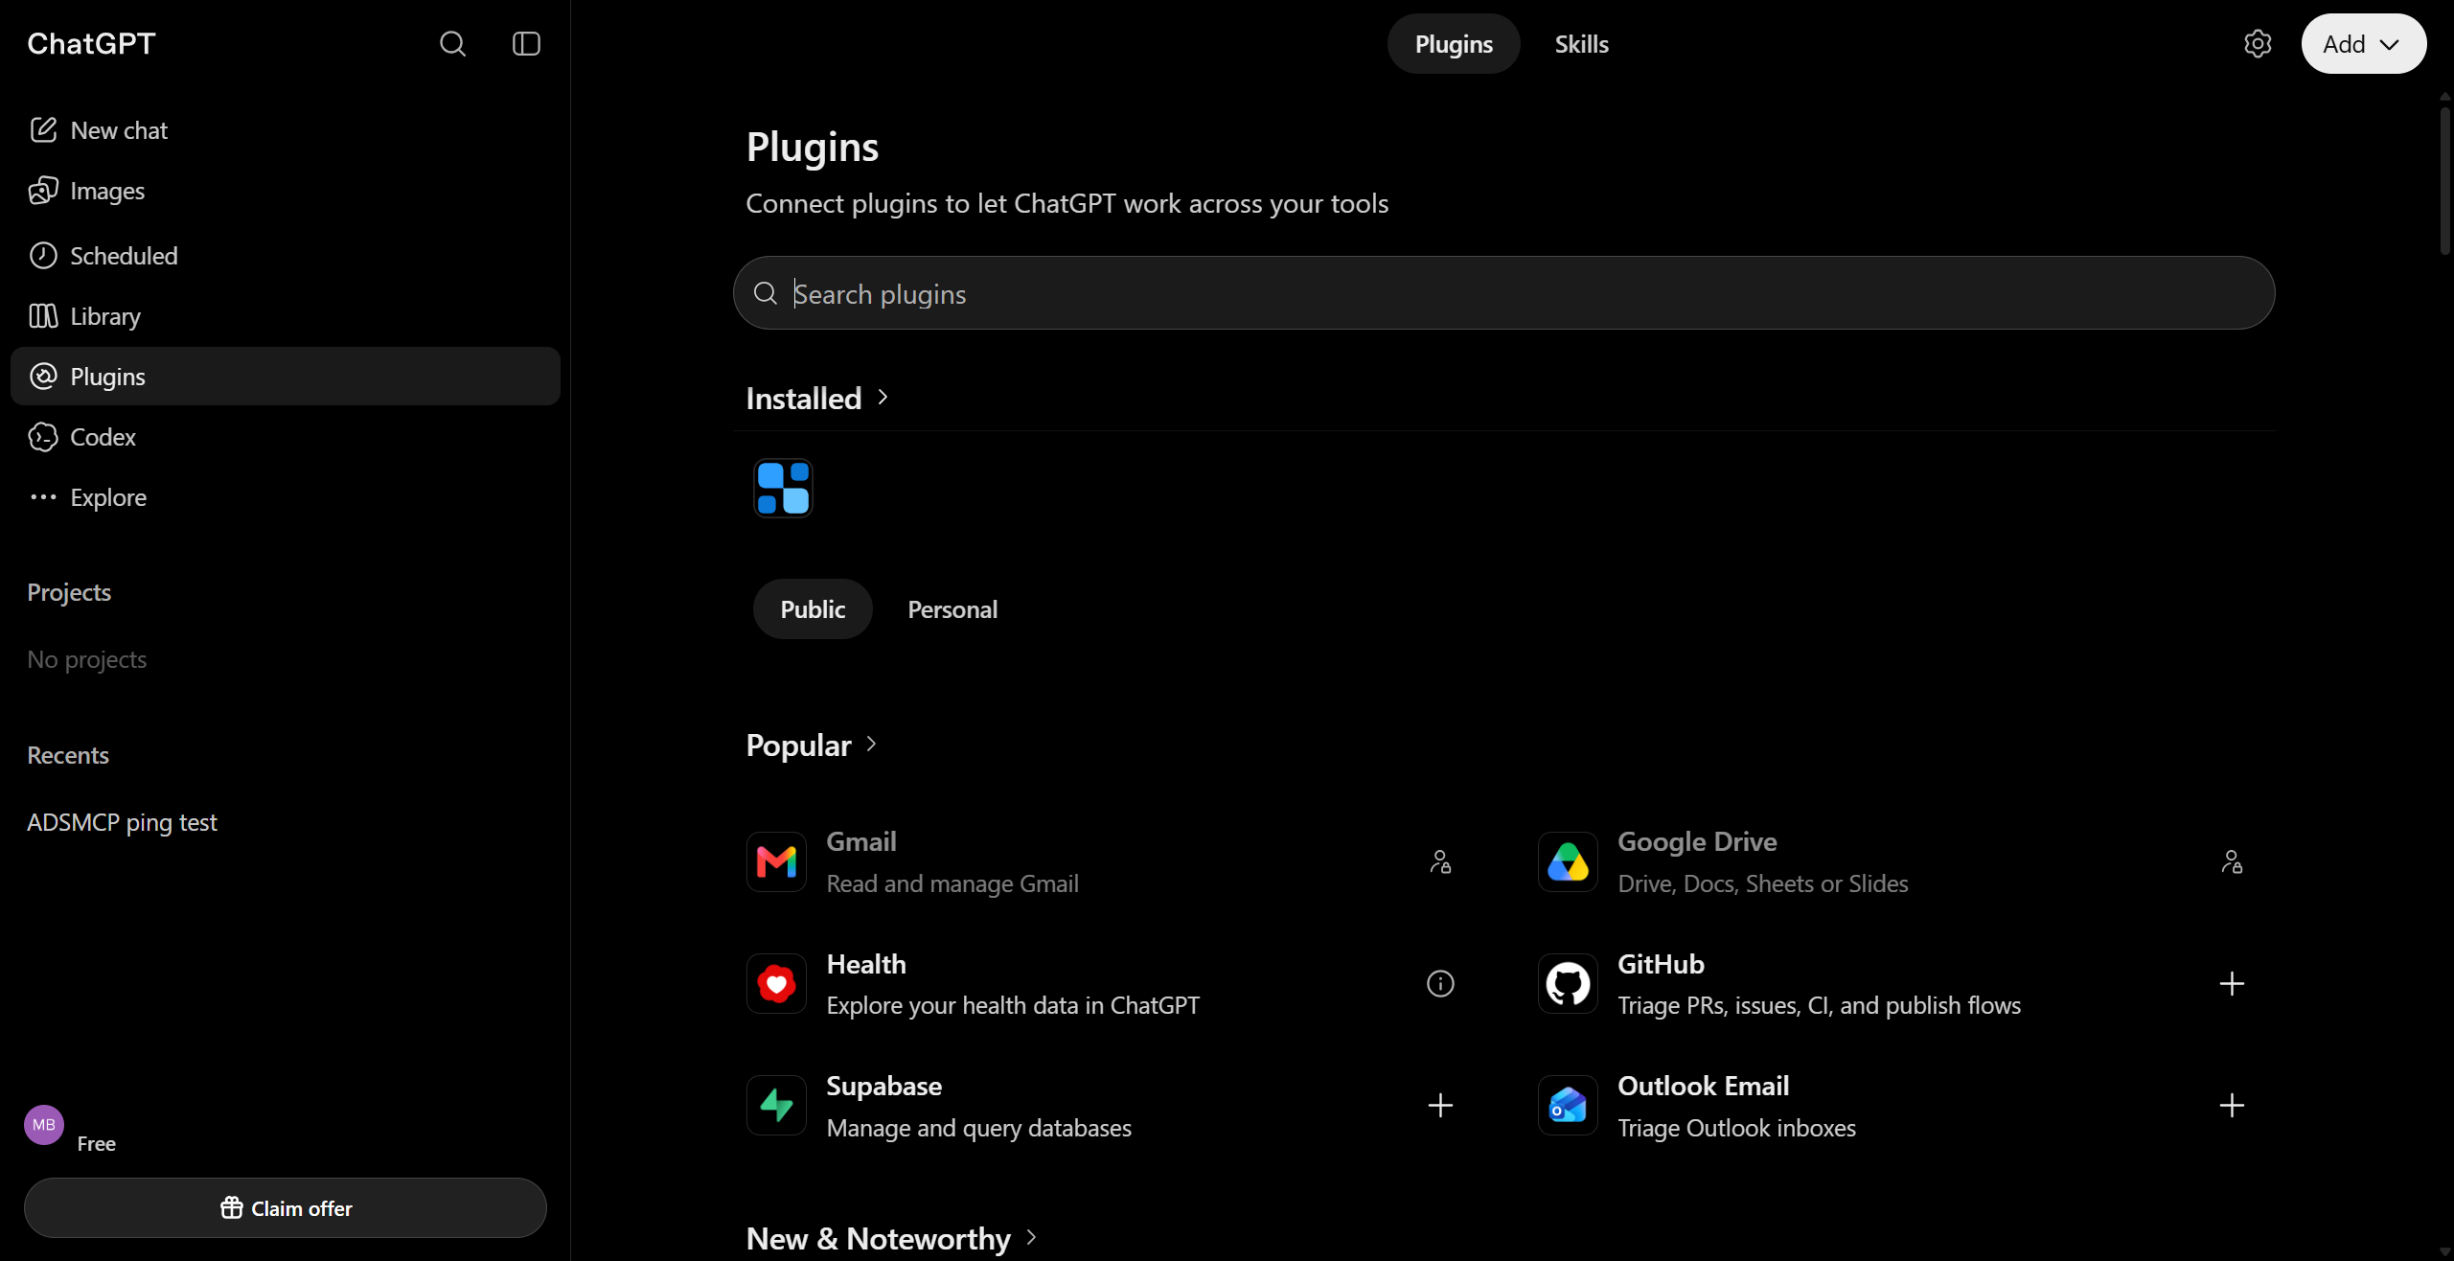Click the Outlook Email logo
The image size is (2454, 1261).
click(1568, 1105)
